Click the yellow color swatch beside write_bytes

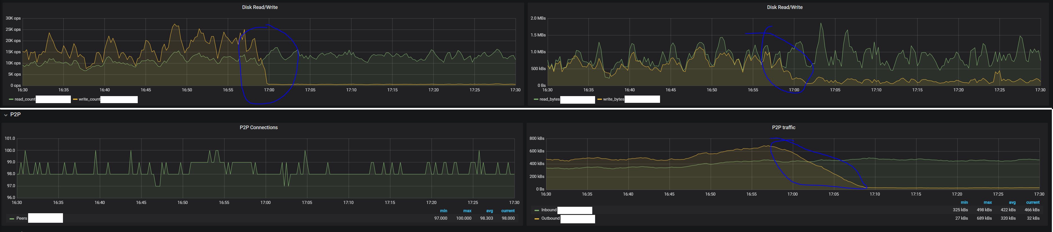coord(599,99)
